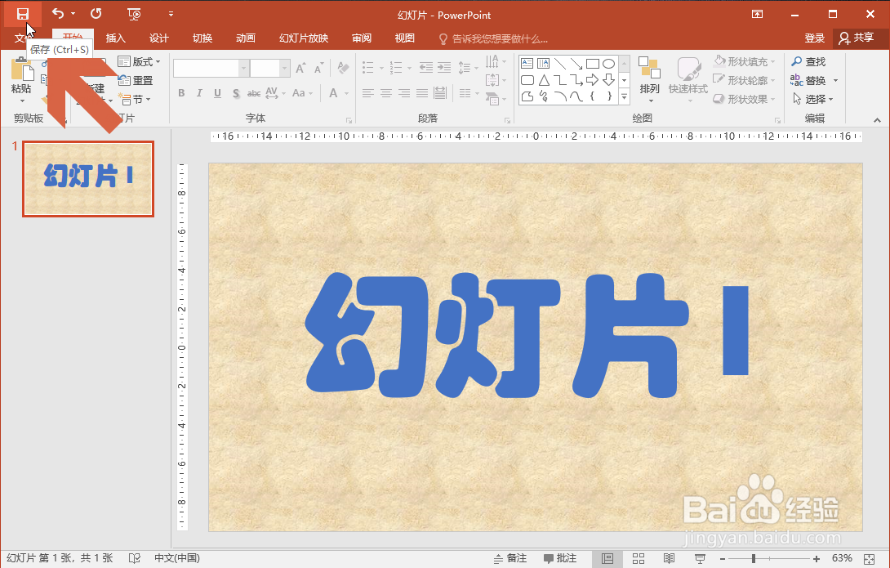Select the ellipse shape in the shapes gallery
This screenshot has height=568, width=890.
(x=607, y=62)
